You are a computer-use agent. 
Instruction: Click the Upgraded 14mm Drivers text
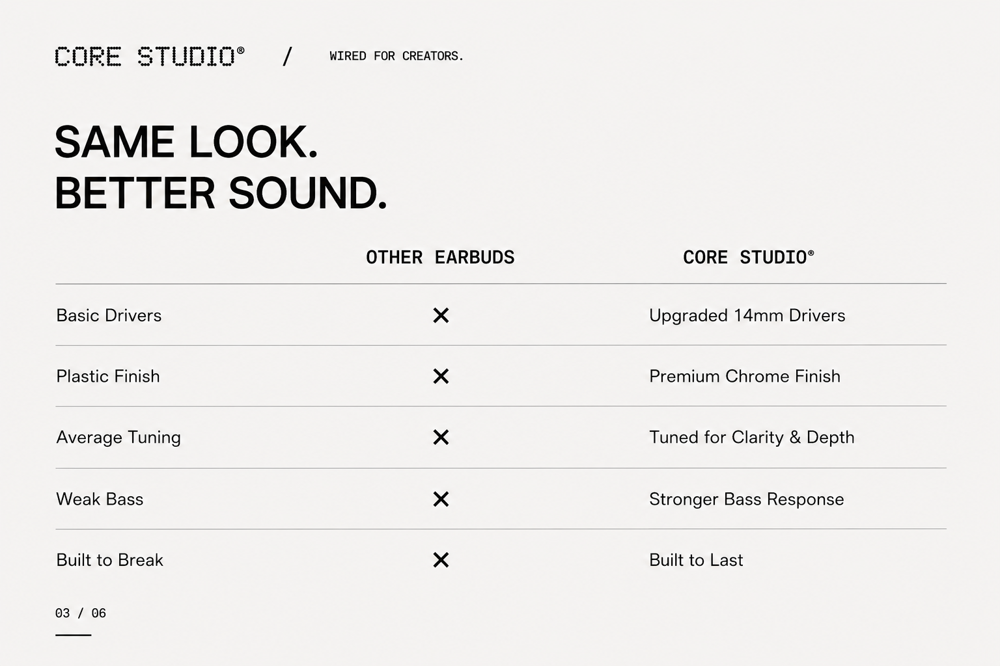click(747, 315)
